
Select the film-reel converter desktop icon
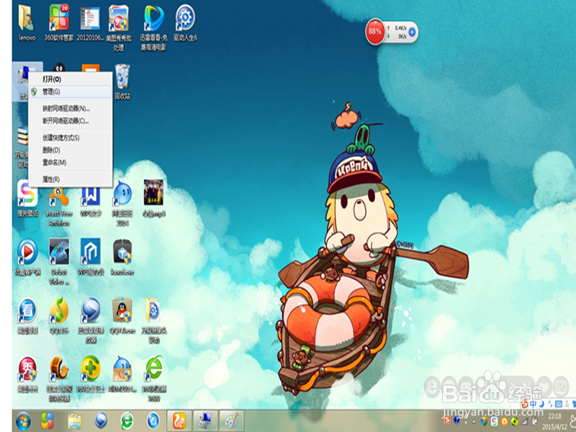[59, 379]
